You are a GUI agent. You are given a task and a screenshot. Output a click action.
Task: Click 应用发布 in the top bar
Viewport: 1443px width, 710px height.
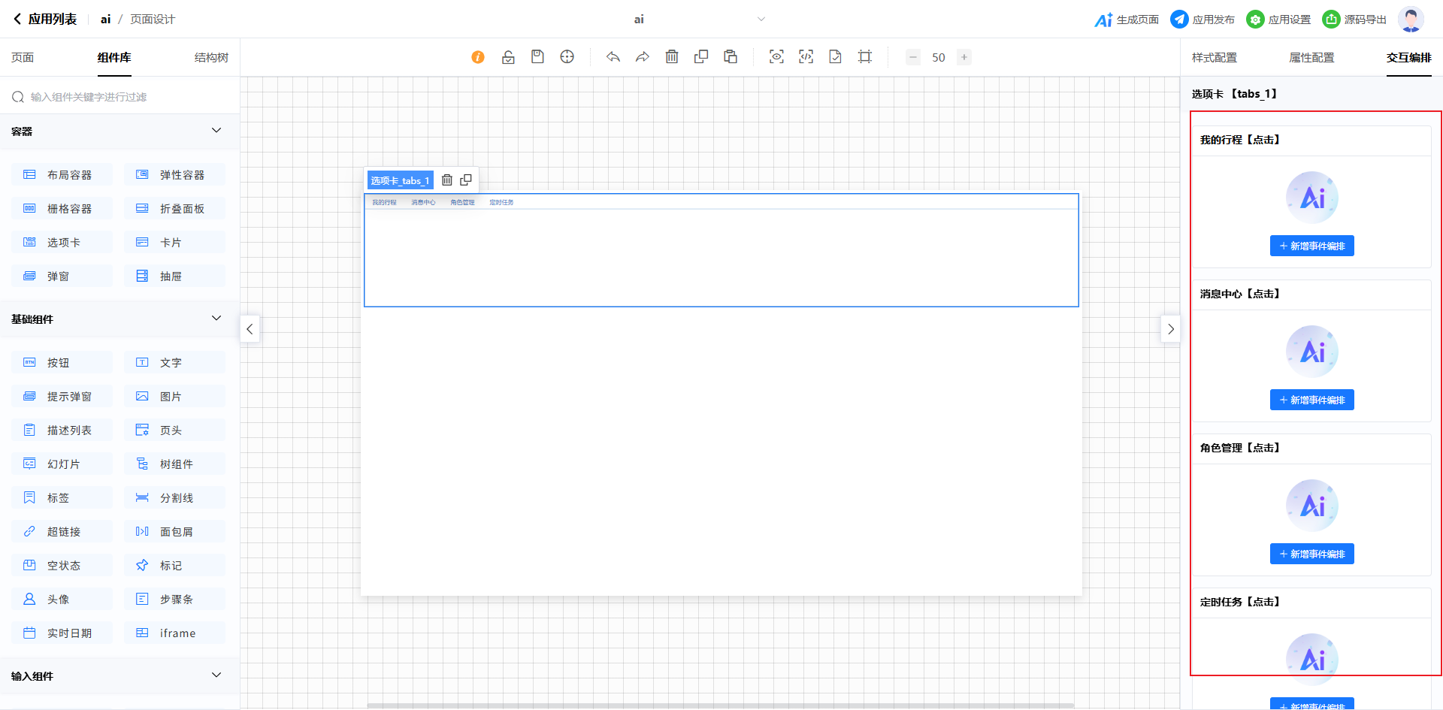coord(1202,20)
